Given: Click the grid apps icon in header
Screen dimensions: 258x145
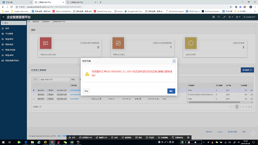Looking at the screenshot, I should (213, 17).
